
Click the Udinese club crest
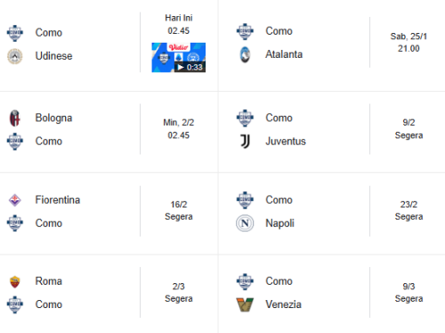pos(15,56)
